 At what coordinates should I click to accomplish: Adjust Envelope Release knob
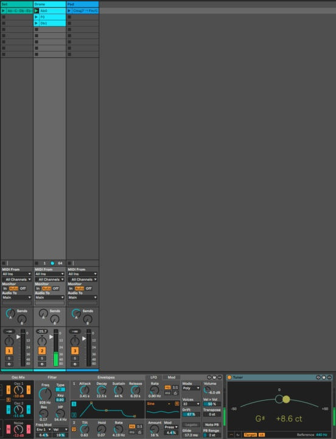pyautogui.click(x=135, y=390)
